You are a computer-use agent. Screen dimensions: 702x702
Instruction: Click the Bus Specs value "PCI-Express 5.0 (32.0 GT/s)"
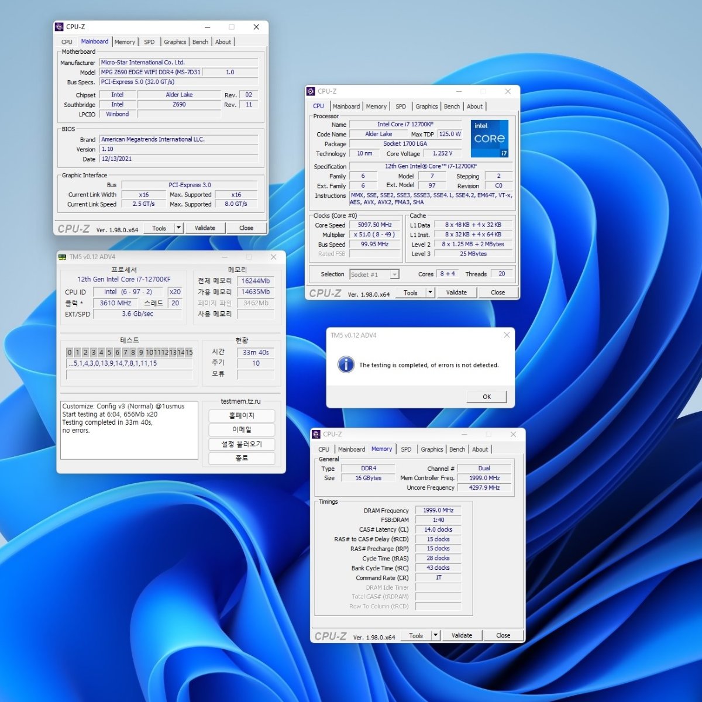point(179,82)
